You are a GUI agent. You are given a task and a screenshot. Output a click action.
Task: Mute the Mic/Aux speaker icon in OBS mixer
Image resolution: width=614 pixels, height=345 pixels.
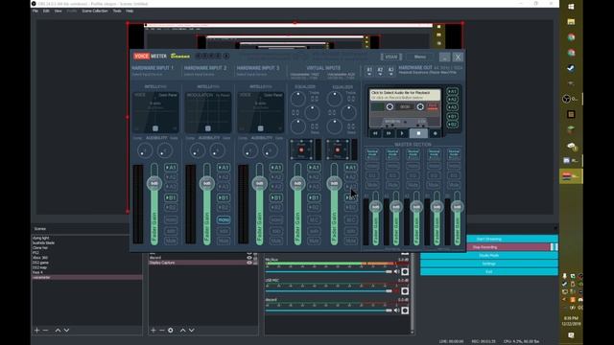(x=396, y=271)
